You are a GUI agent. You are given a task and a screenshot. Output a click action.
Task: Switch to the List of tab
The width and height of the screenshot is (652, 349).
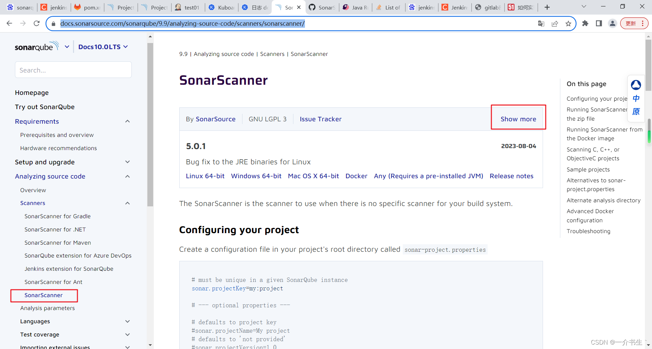(388, 7)
